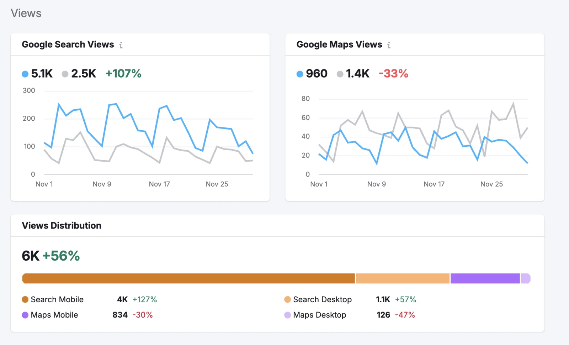
Task: Select the purple Maps Mobile bar segment
Action: tap(485, 278)
